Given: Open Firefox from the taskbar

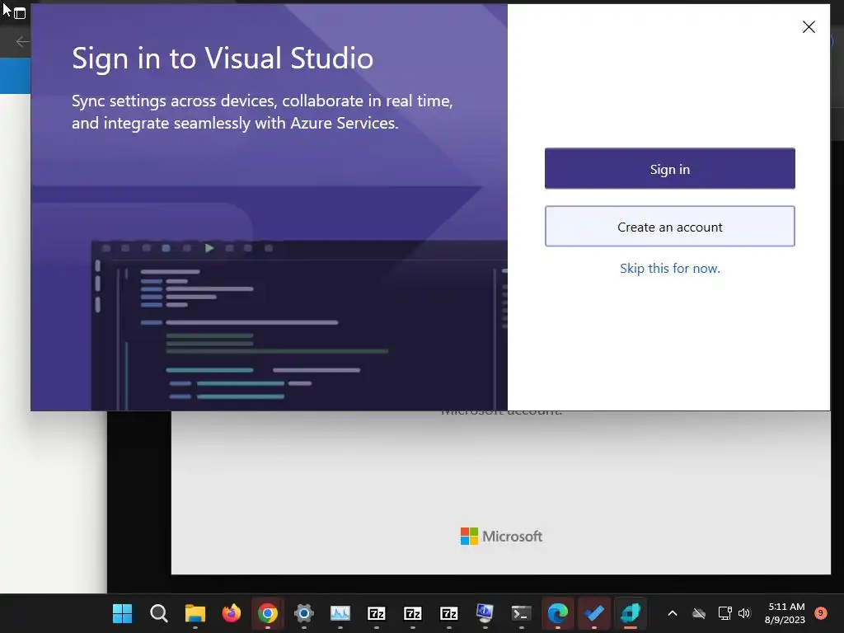Looking at the screenshot, I should click(x=232, y=613).
